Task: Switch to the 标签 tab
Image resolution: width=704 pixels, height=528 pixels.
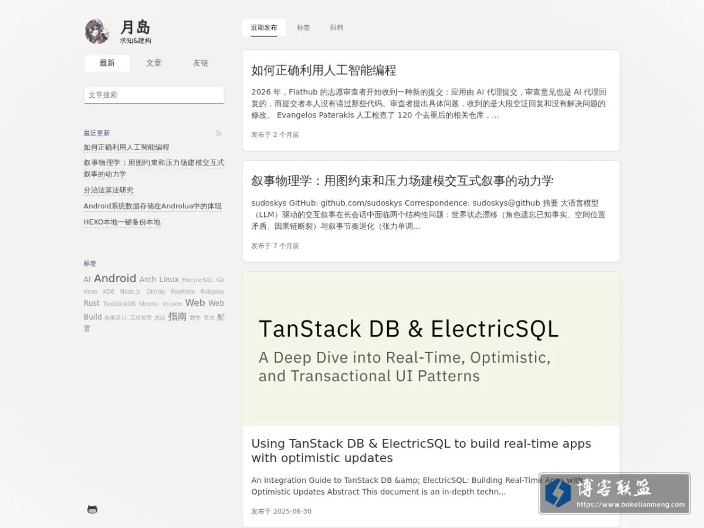Action: pyautogui.click(x=303, y=28)
